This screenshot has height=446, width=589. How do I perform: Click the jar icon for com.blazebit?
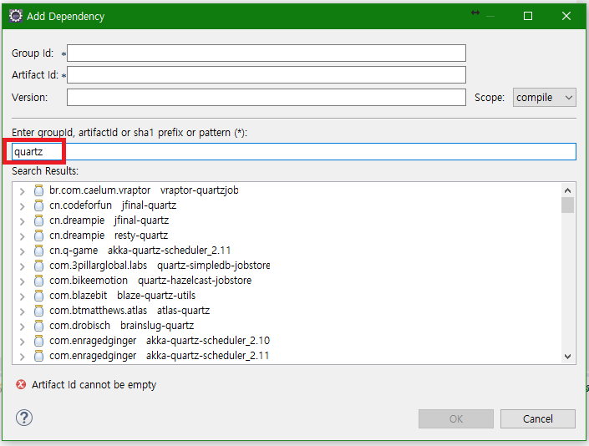coord(38,296)
